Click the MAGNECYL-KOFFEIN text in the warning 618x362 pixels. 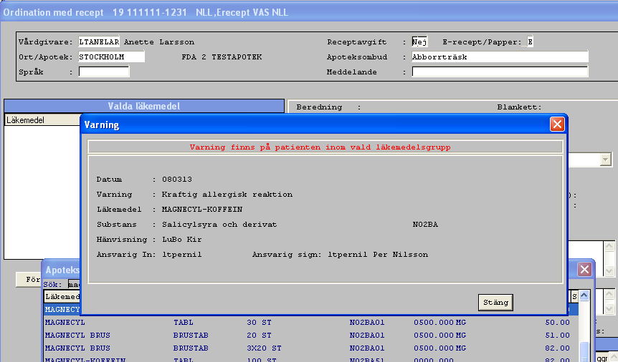point(201,210)
